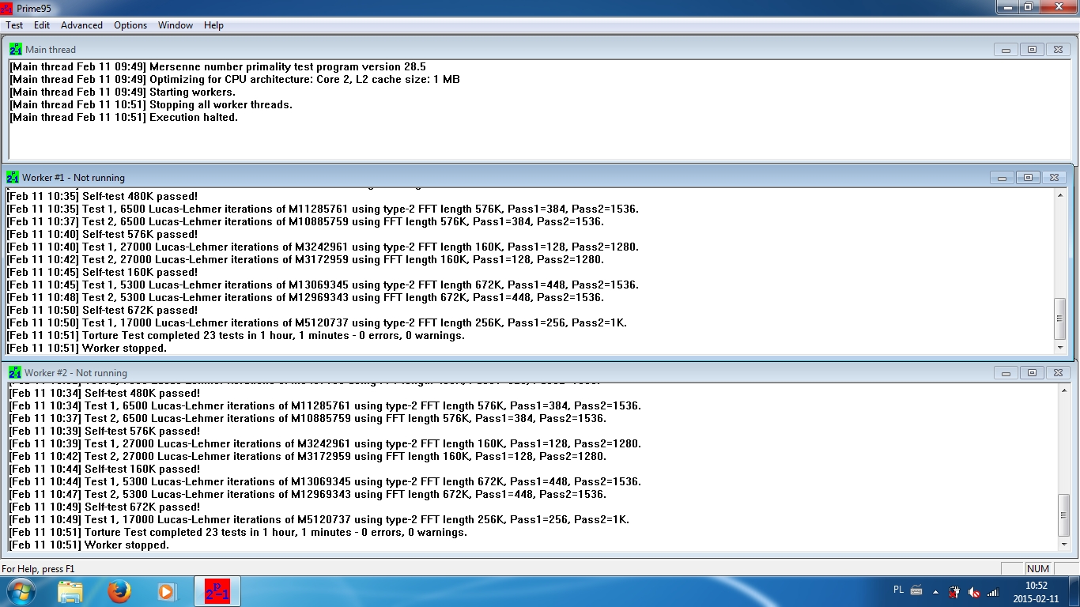Click the 'Execution halted.' log line

(x=123, y=118)
